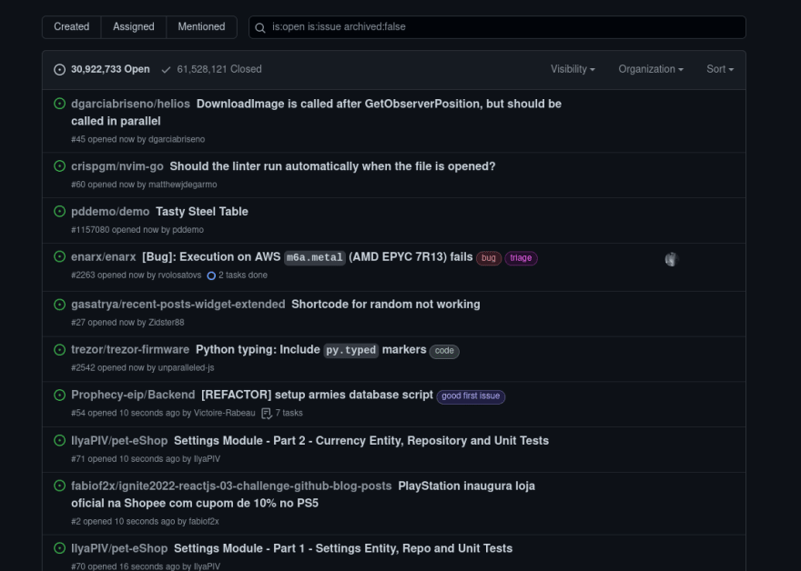Open the Visibility dropdown
The width and height of the screenshot is (801, 571).
click(573, 69)
